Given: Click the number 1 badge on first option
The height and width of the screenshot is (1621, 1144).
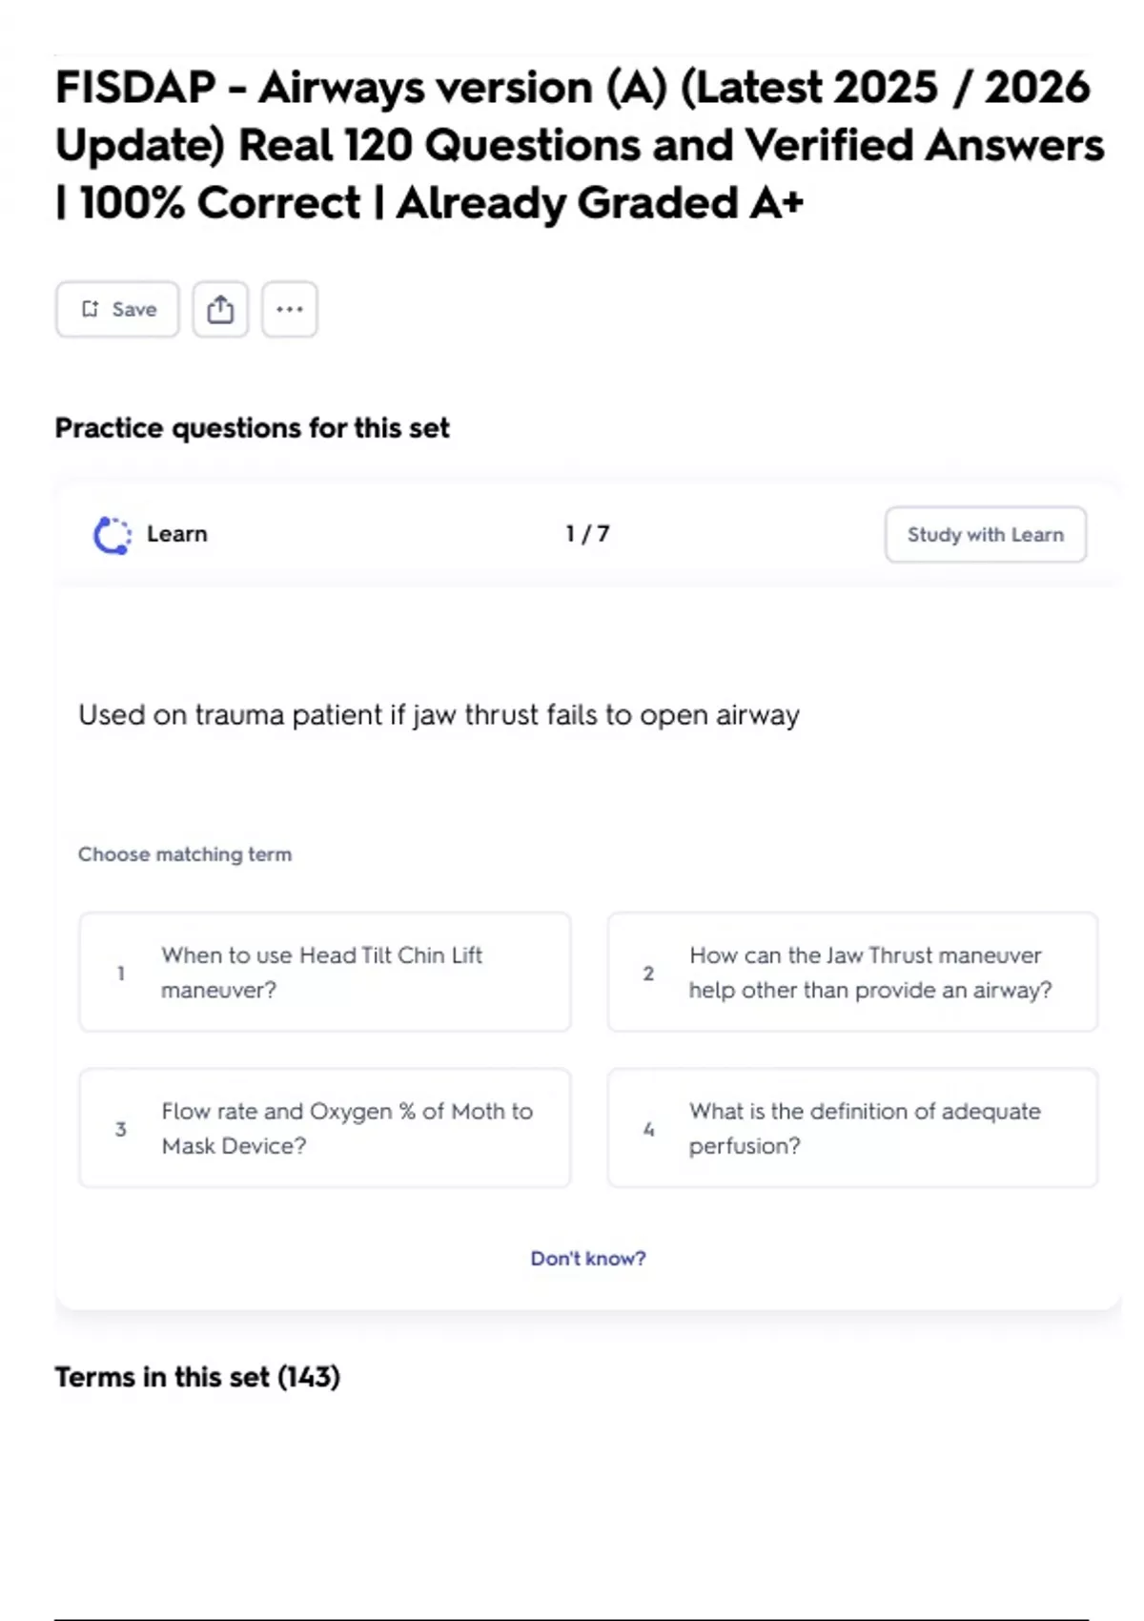Looking at the screenshot, I should point(121,974).
